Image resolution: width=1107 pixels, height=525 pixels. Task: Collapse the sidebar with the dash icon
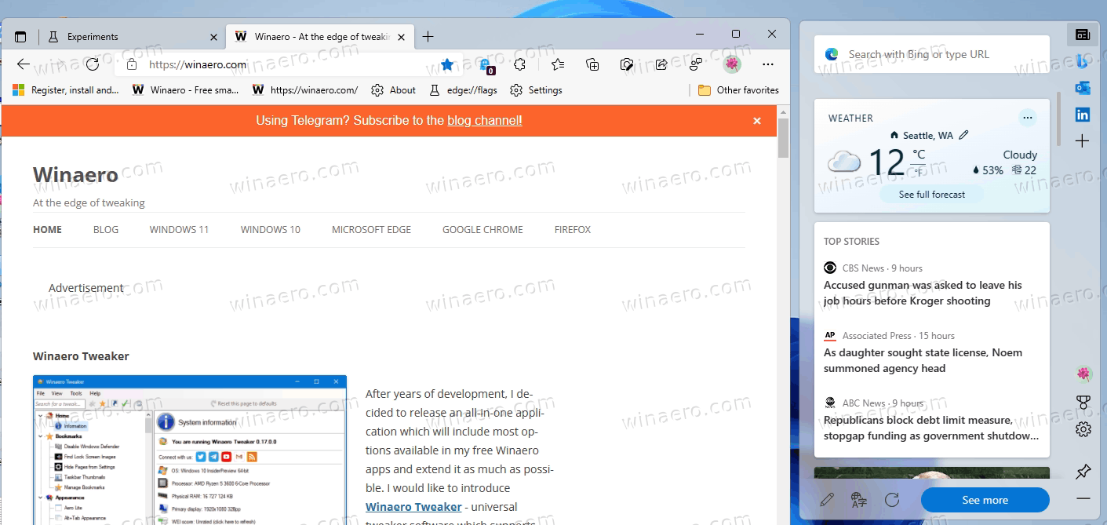[x=1083, y=499]
